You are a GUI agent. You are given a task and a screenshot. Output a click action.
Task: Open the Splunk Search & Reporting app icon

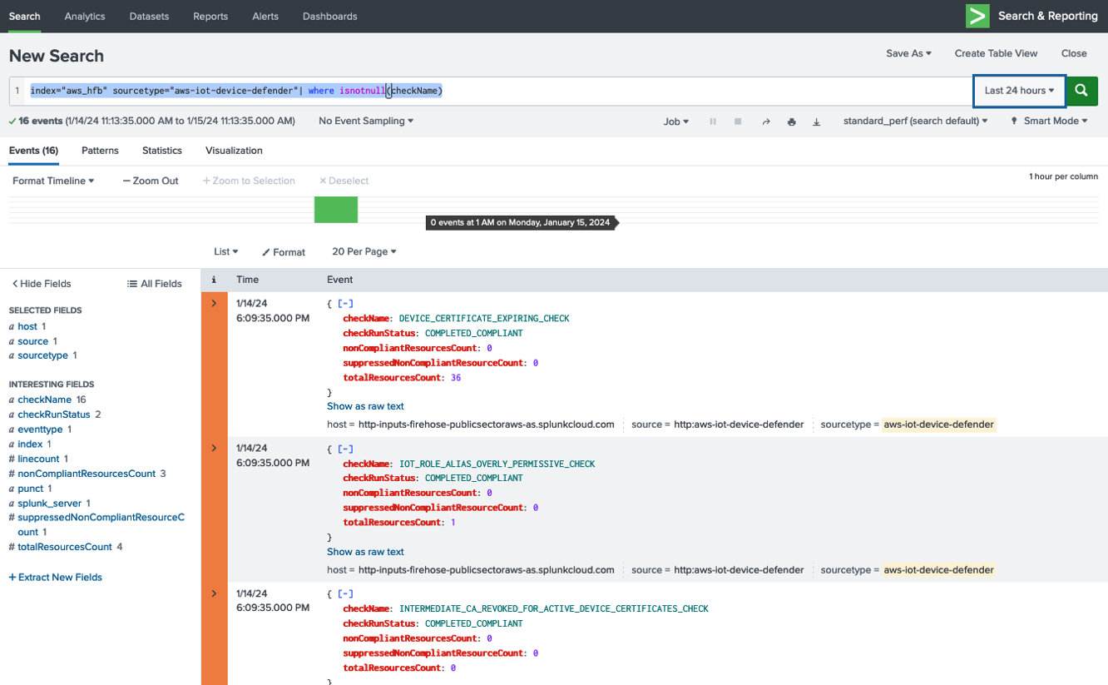[977, 16]
